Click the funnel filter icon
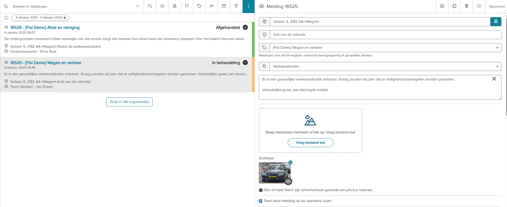Viewport: 507px width, 207px height. point(236,6)
